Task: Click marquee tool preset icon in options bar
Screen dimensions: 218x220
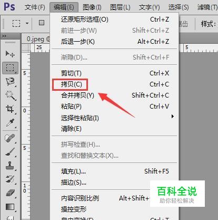Action: point(16,23)
